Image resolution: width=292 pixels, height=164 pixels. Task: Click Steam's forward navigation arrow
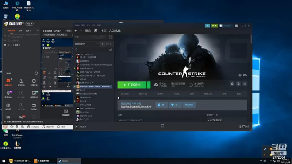pos(81,31)
